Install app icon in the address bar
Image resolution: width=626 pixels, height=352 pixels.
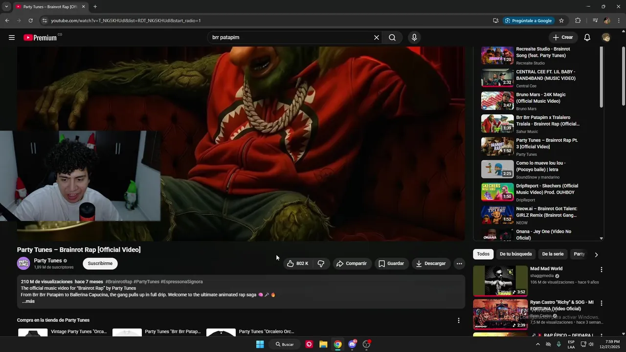(x=496, y=21)
